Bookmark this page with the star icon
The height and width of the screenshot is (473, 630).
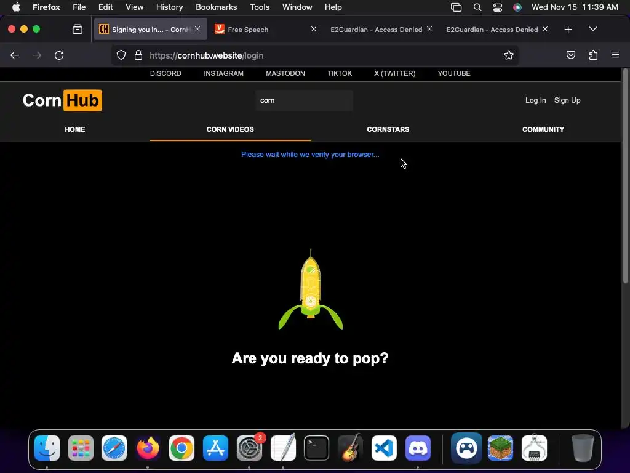[x=509, y=55]
